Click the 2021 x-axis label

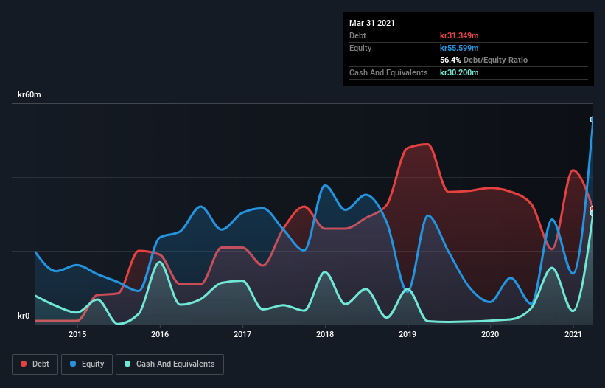(x=573, y=334)
